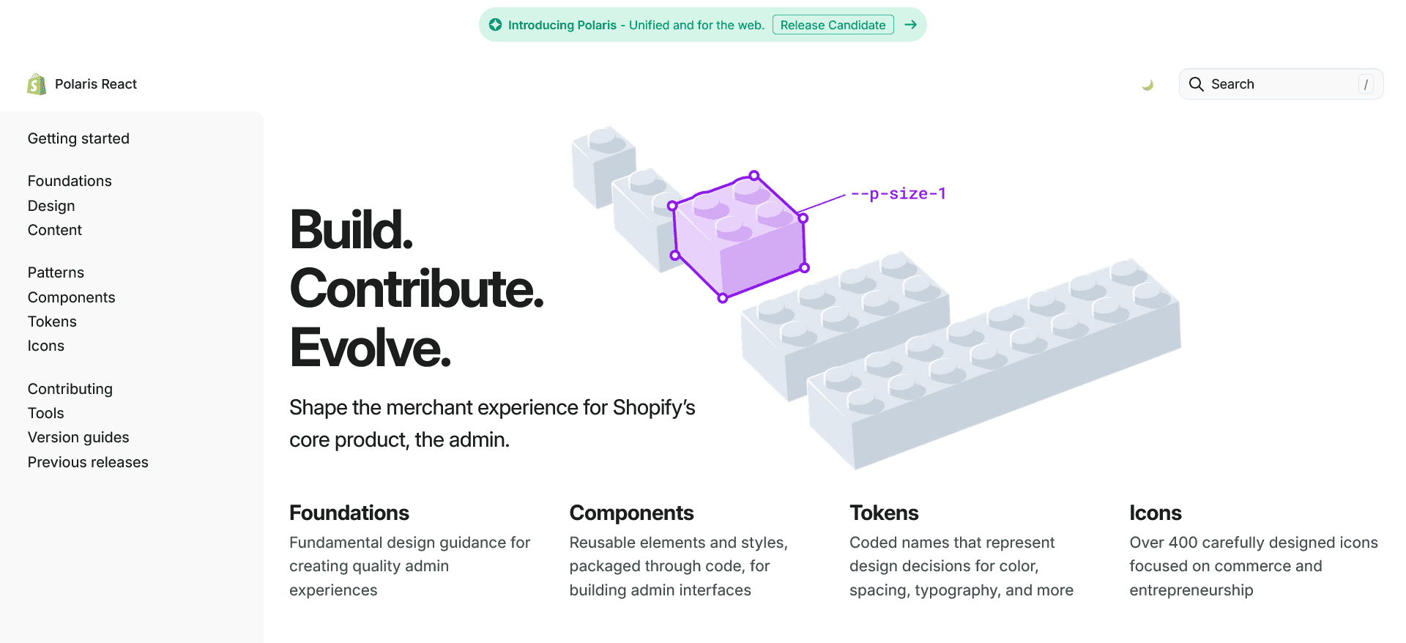
Task: View Previous releases page
Action: point(88,462)
